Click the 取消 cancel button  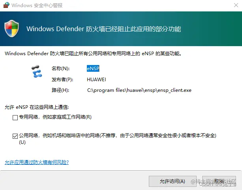coord(219,181)
